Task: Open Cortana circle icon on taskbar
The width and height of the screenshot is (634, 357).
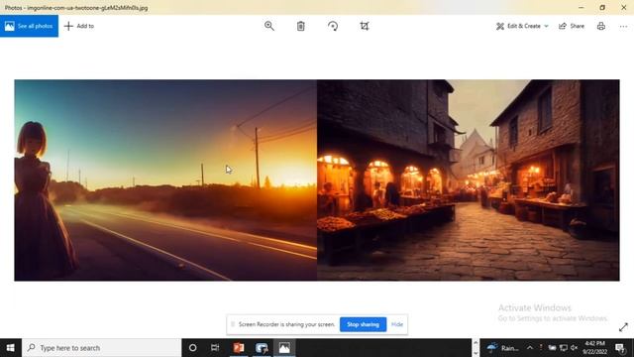Action: 193,348
